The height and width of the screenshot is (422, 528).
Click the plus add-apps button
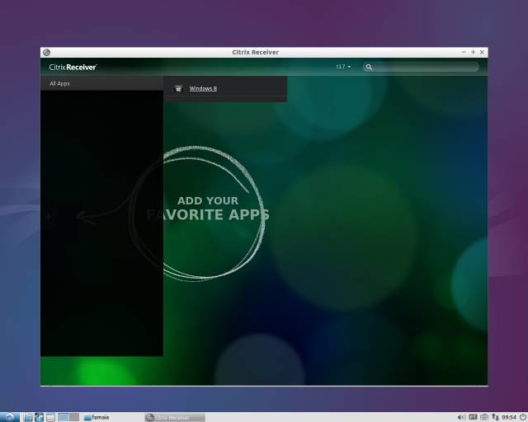pyautogui.click(x=48, y=216)
